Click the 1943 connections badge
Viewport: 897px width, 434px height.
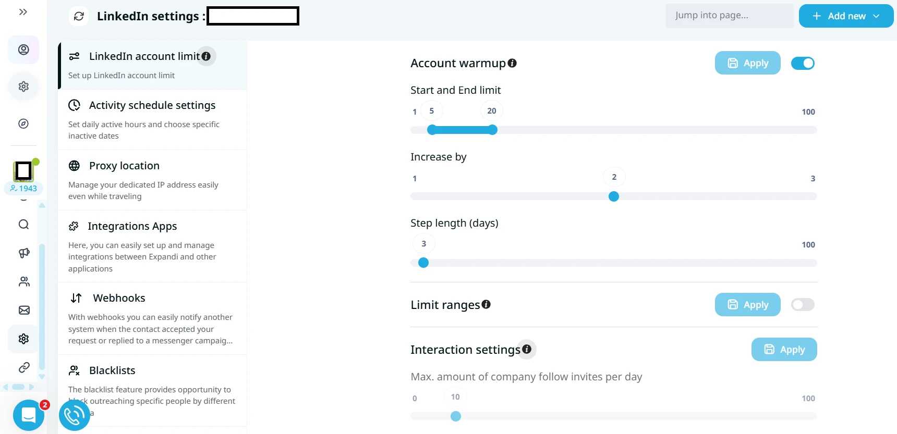(23, 189)
